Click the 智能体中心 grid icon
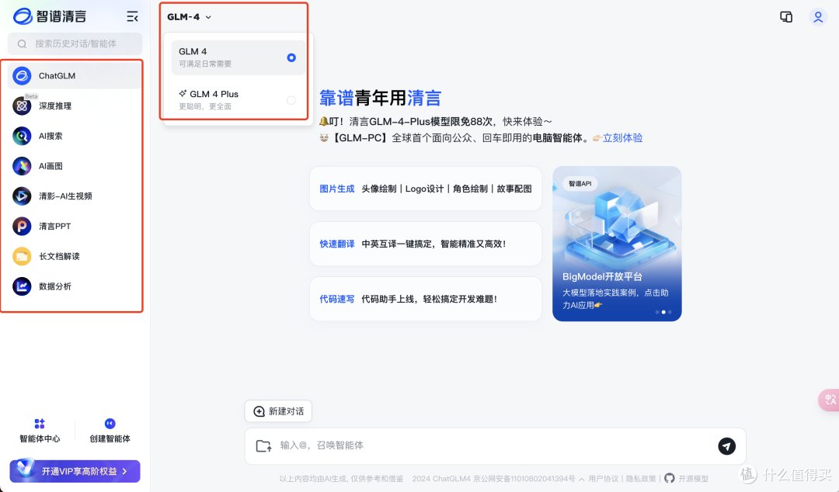Screen dimensions: 839x492 [x=40, y=424]
